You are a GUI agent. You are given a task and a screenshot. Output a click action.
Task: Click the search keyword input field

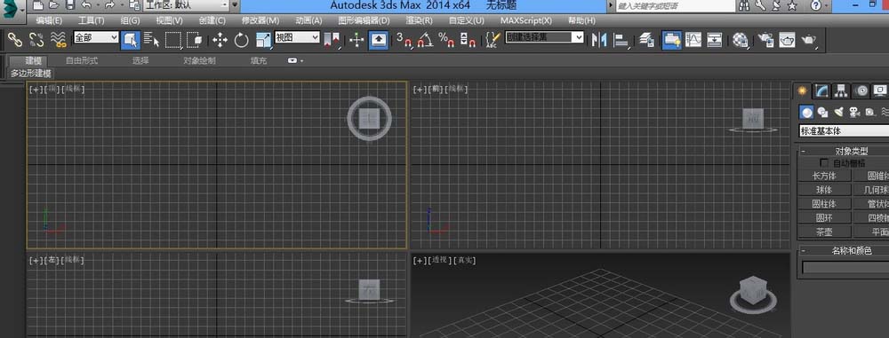point(675,6)
